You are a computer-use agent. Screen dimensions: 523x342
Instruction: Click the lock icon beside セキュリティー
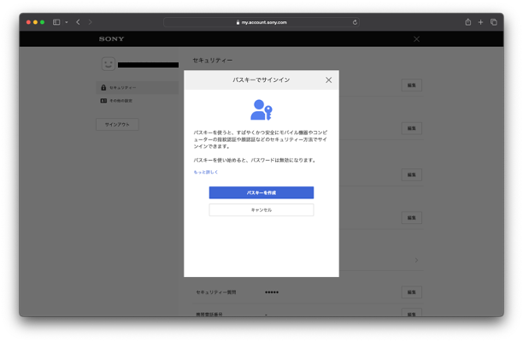click(x=103, y=87)
